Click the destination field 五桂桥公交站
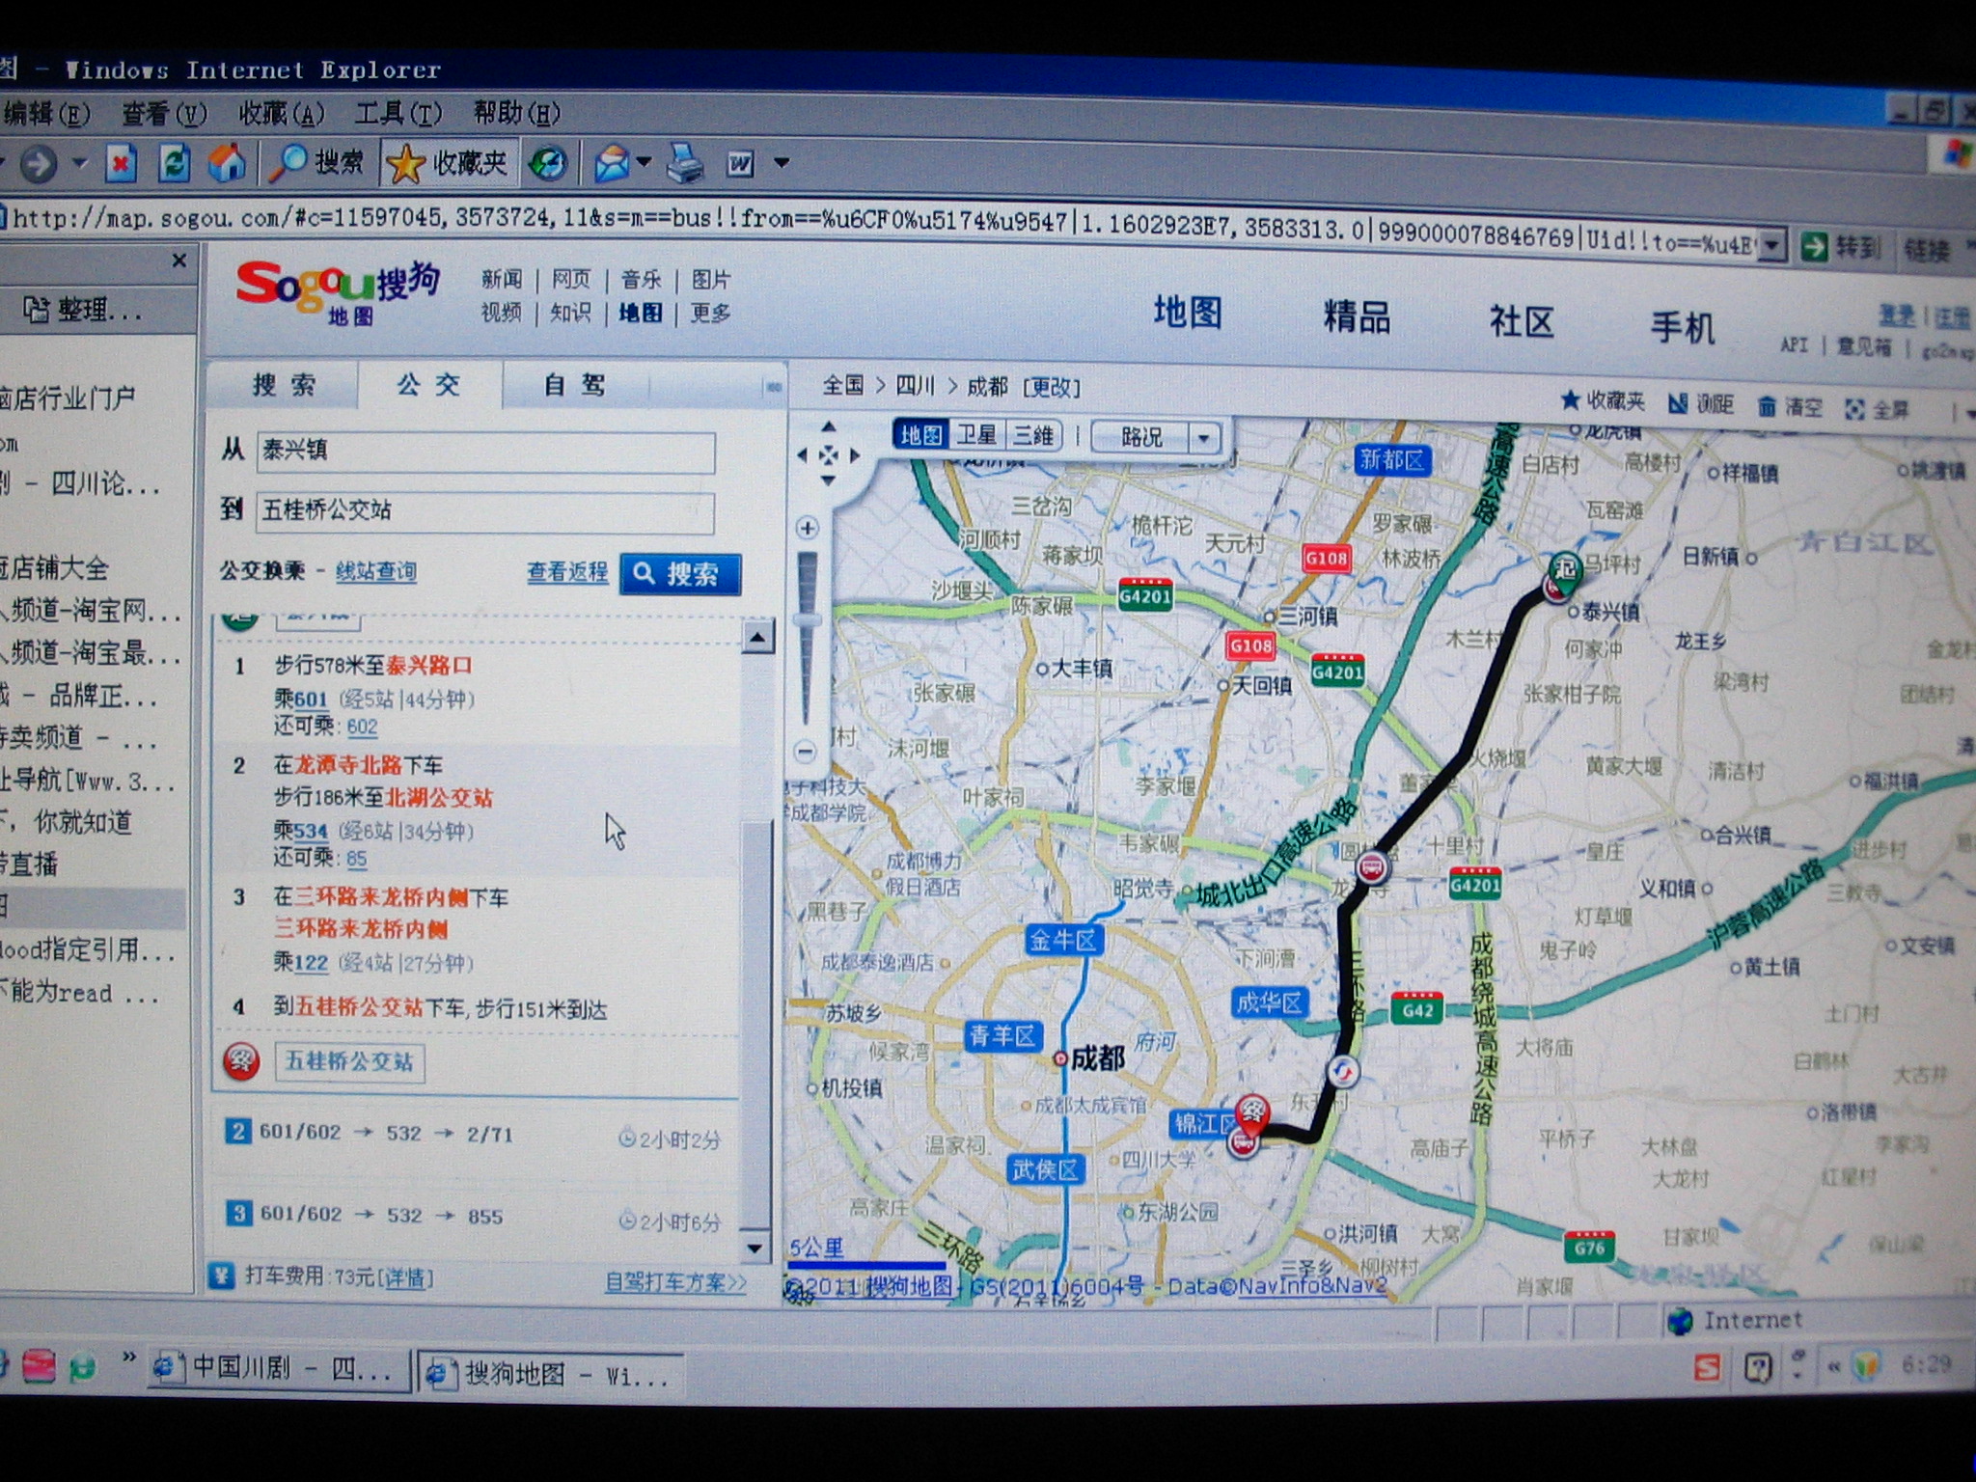This screenshot has width=1976, height=1482. 484,511
